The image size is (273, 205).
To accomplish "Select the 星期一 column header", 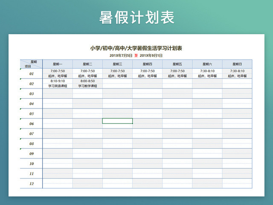I will point(58,64).
